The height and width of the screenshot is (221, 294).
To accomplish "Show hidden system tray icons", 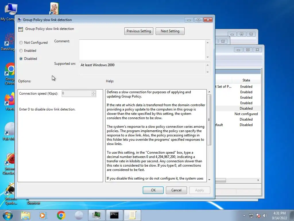I will pyautogui.click(x=244, y=216).
